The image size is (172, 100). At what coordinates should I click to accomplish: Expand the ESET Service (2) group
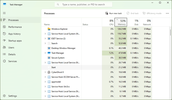click(x=45, y=38)
